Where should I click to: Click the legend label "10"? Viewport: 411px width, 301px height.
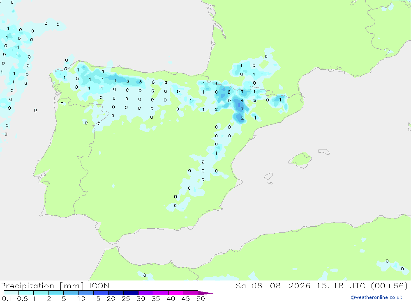81,299
